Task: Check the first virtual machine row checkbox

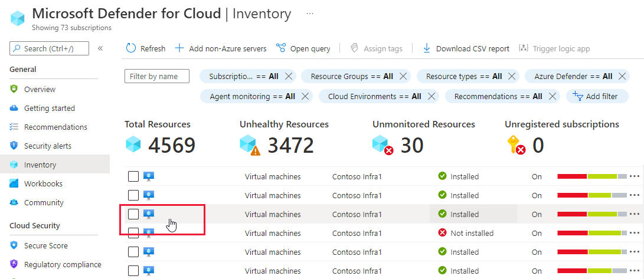Action: [133, 176]
